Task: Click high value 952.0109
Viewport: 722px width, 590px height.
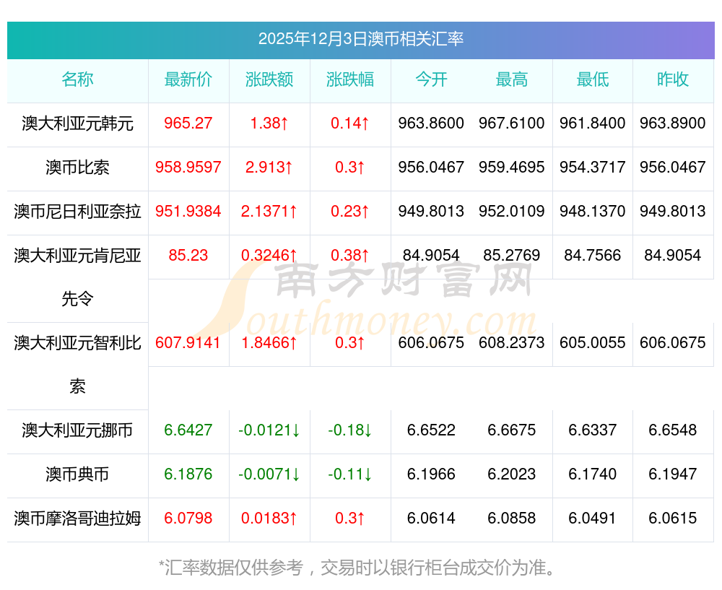Action: point(512,212)
